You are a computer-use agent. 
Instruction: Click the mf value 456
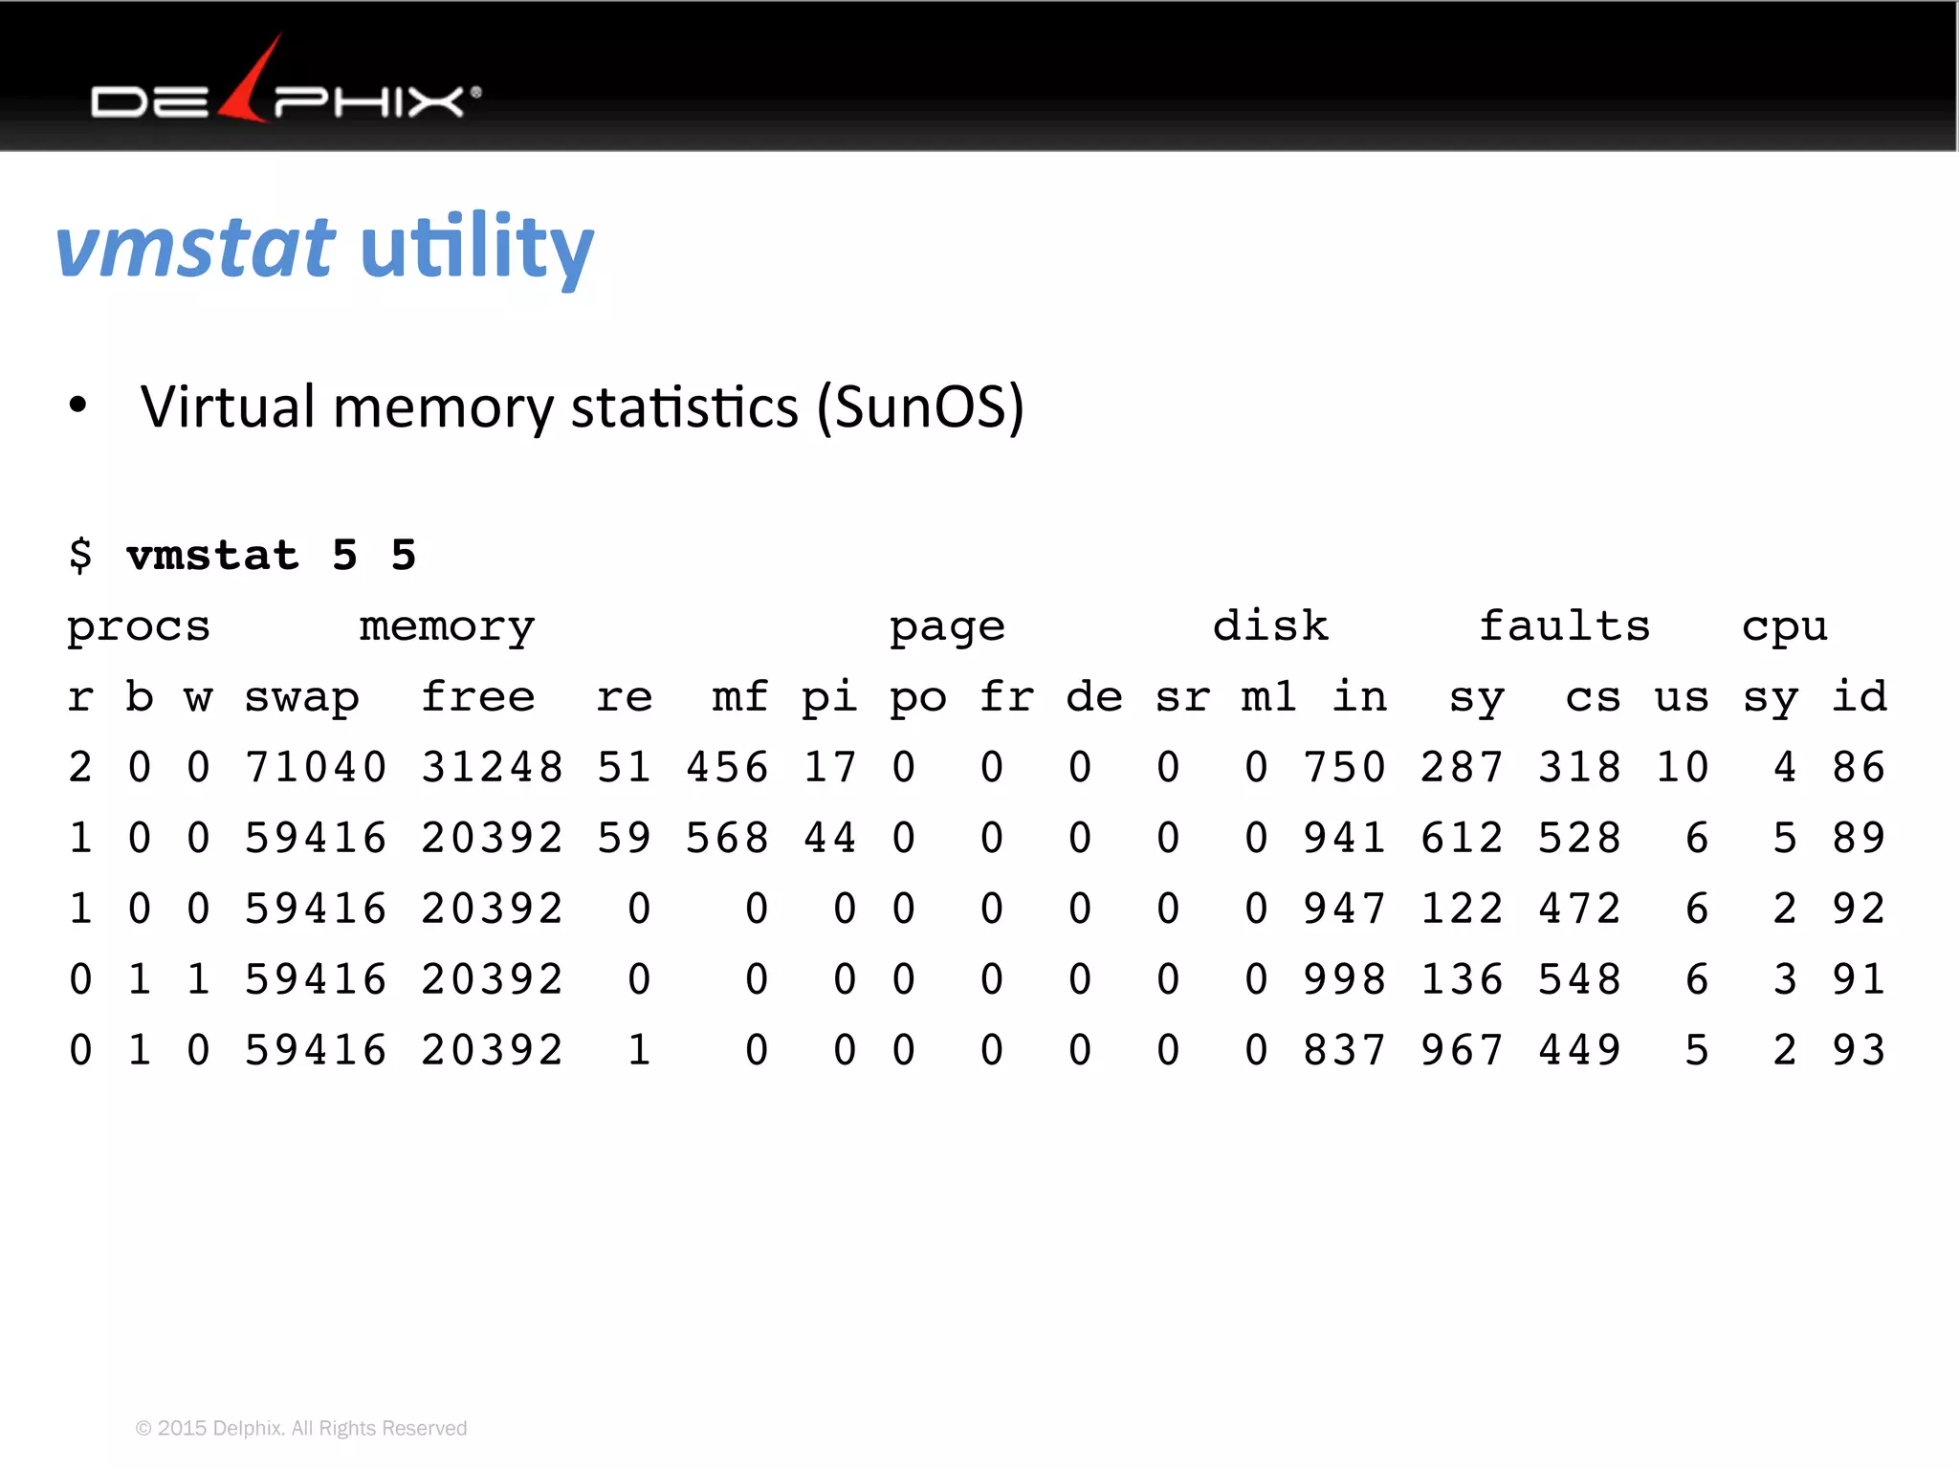pos(727,767)
